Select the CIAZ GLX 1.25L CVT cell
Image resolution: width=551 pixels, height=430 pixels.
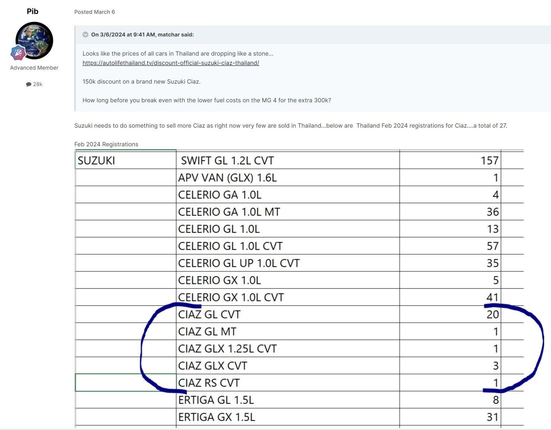click(x=288, y=349)
